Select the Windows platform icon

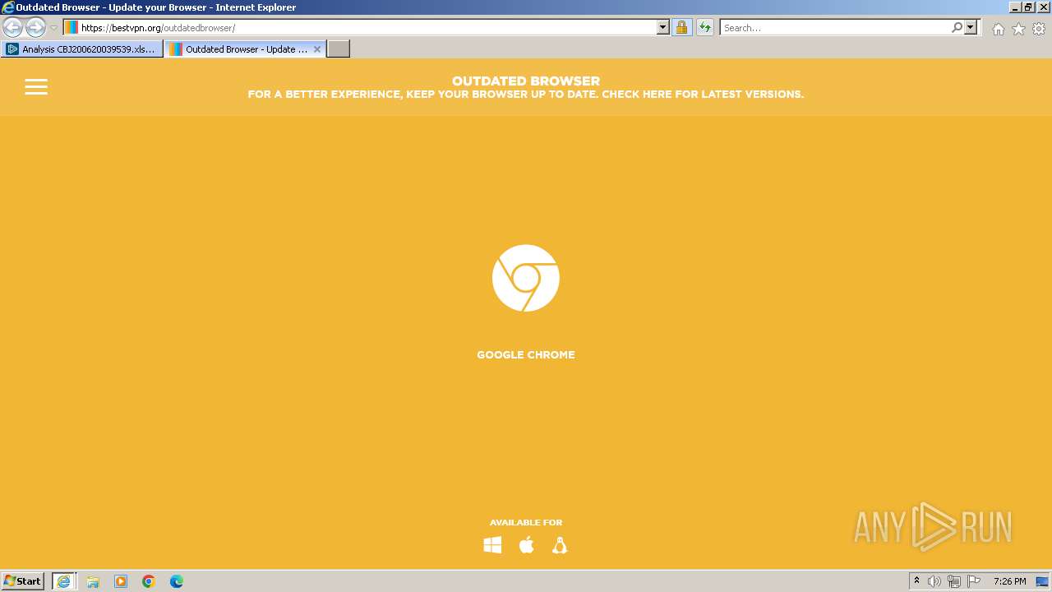tap(492, 545)
